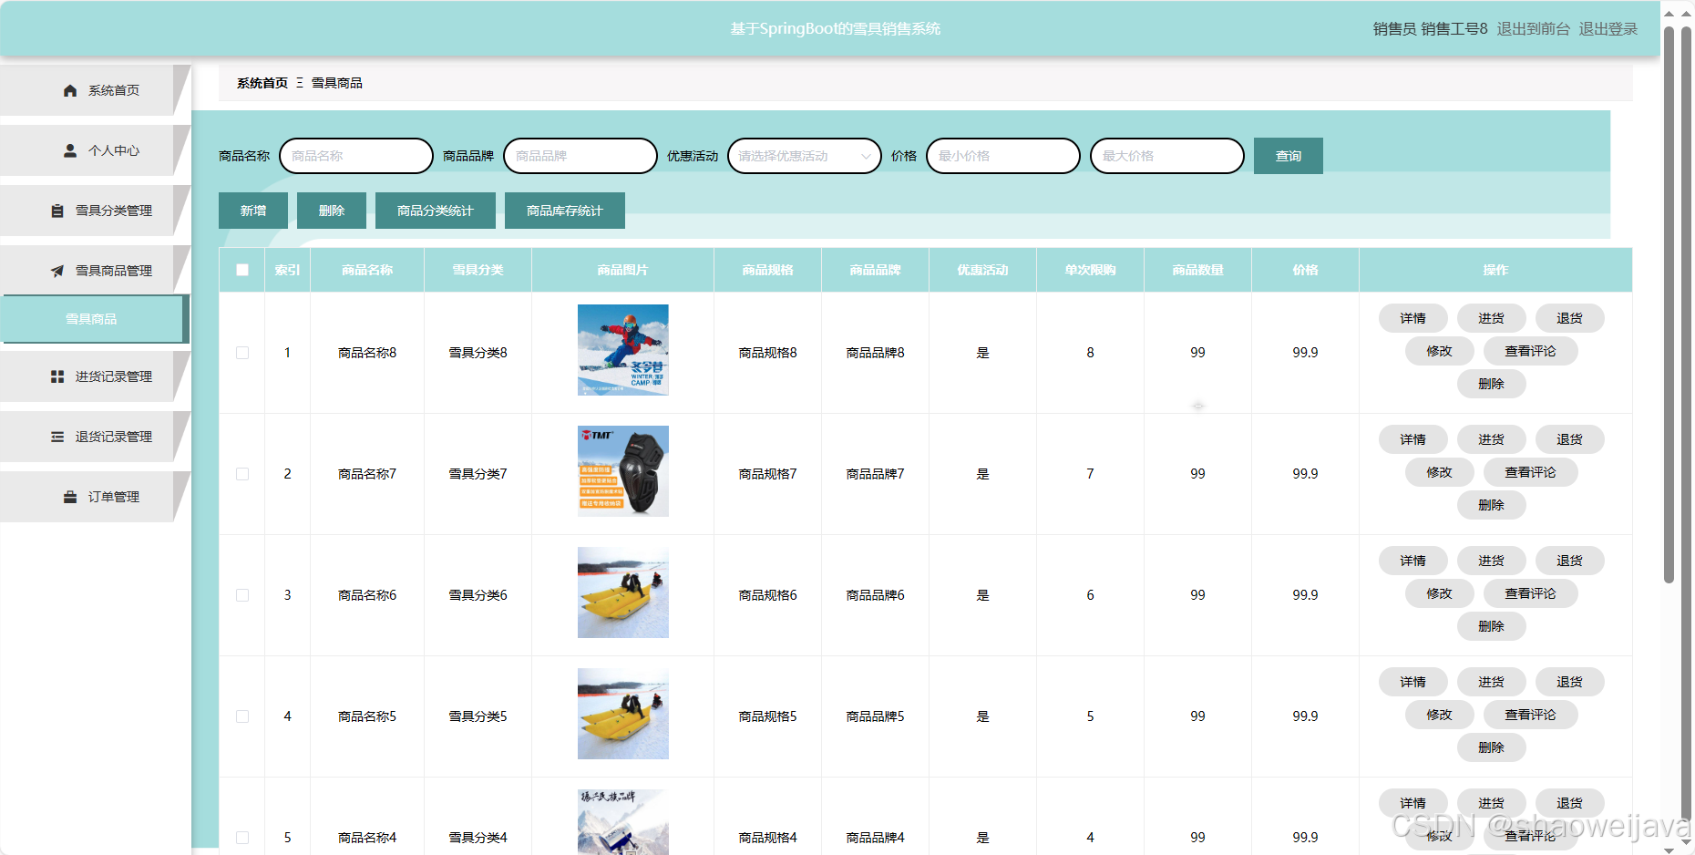1695x855 pixels.
Task: Click 详情 for 商品名称8
Action: (1412, 318)
